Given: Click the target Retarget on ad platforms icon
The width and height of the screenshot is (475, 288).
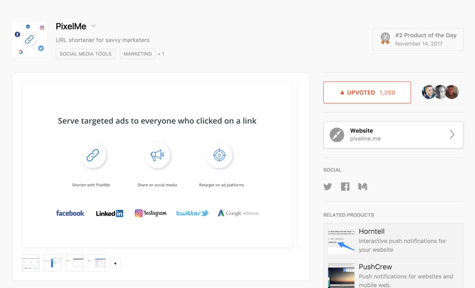Looking at the screenshot, I should (219, 156).
